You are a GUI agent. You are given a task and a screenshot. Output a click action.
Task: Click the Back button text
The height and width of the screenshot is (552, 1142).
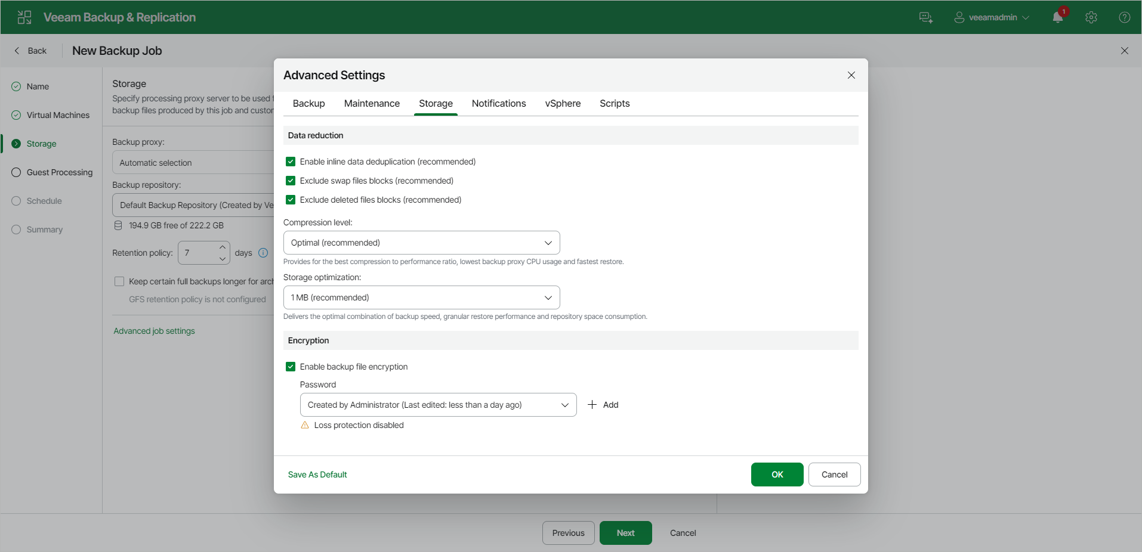click(37, 51)
